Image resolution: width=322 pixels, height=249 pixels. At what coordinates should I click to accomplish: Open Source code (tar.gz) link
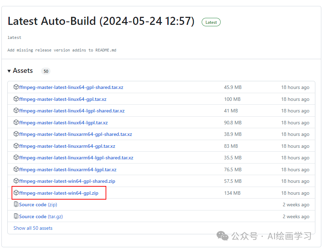[41, 216]
